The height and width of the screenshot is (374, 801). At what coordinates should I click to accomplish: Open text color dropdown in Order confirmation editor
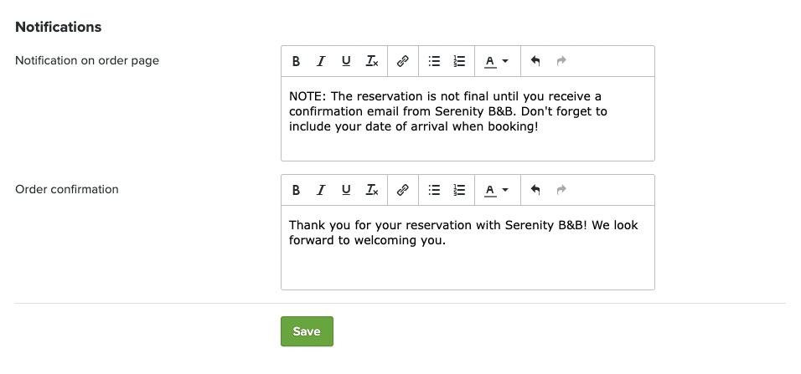[x=498, y=190]
